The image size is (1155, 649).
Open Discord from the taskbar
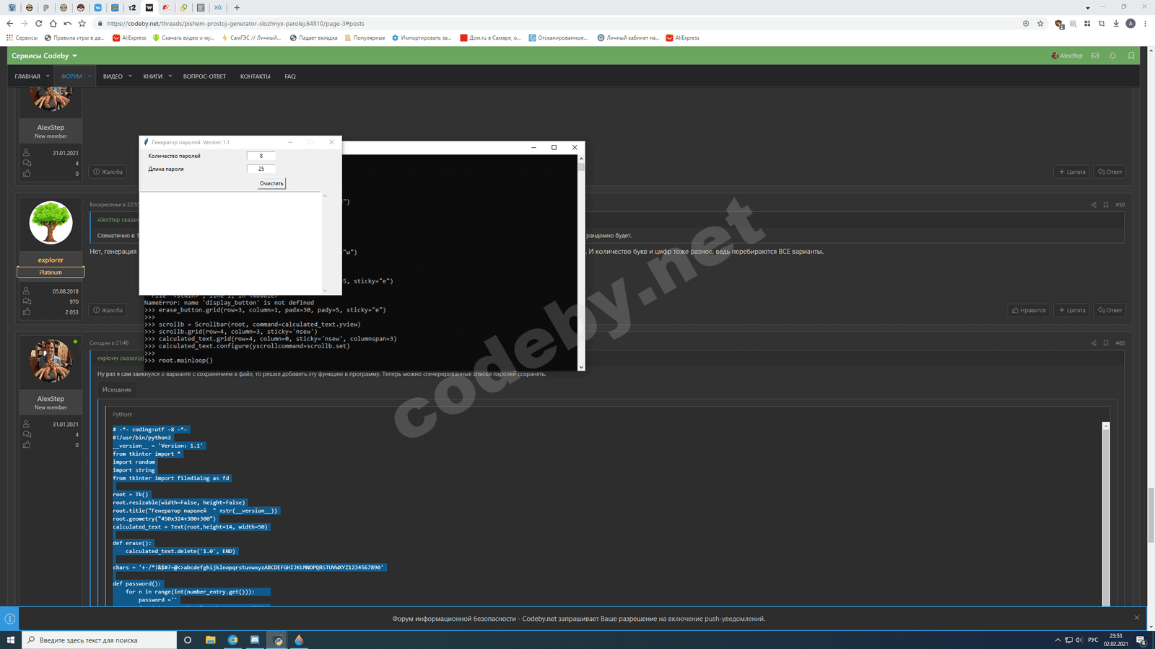pos(255,640)
